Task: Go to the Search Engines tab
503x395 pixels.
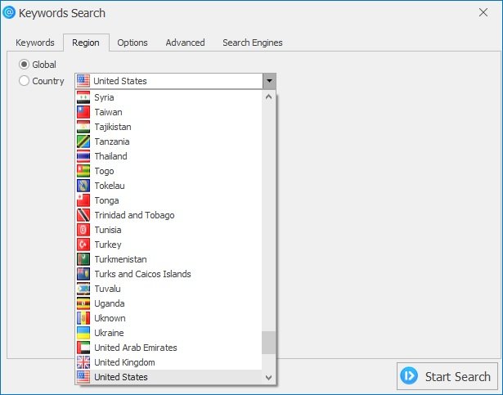Action: click(253, 43)
